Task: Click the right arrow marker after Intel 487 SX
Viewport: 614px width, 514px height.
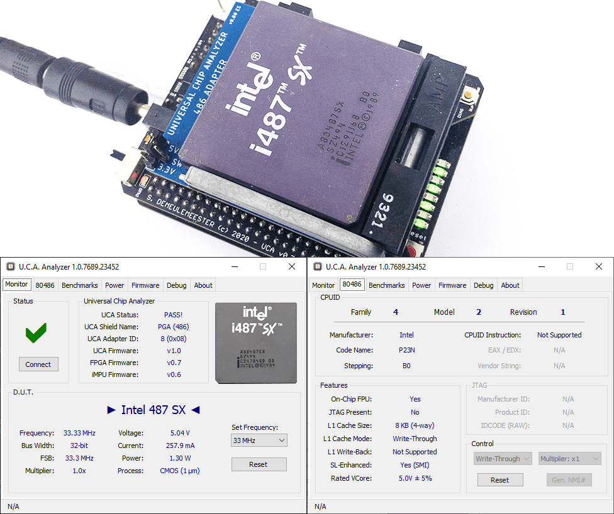Action: coord(196,410)
